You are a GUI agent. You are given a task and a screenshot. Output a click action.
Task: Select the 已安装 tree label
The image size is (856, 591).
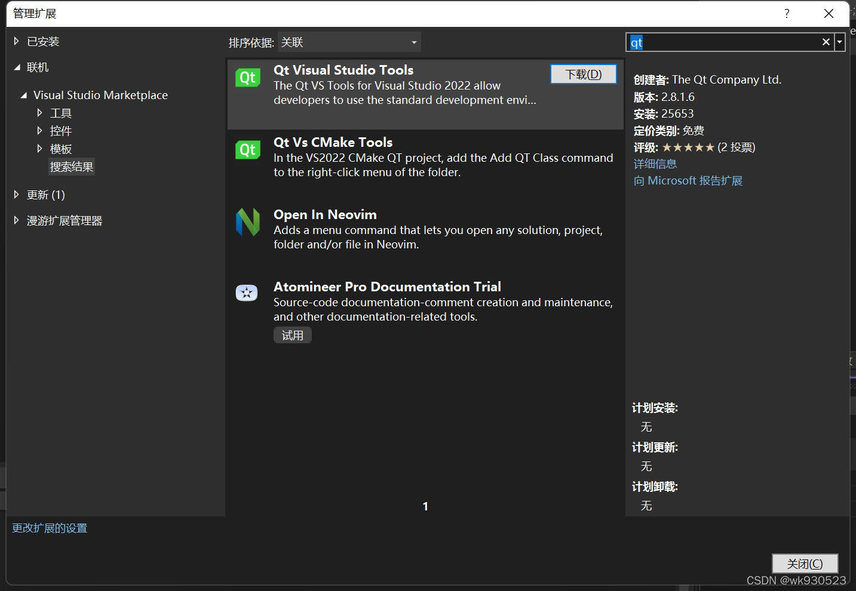coord(43,42)
